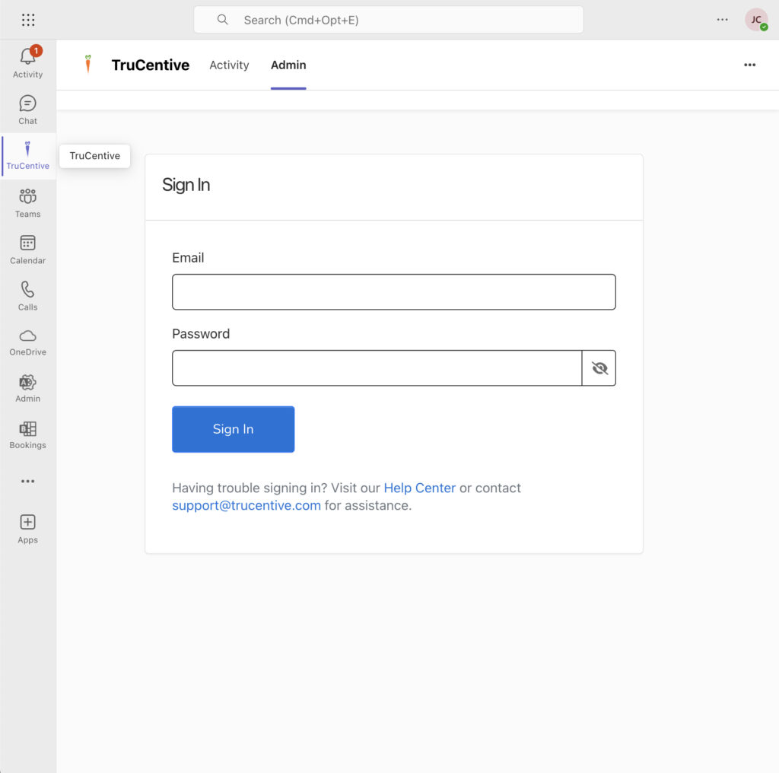Switch to the Admin tab

288,65
